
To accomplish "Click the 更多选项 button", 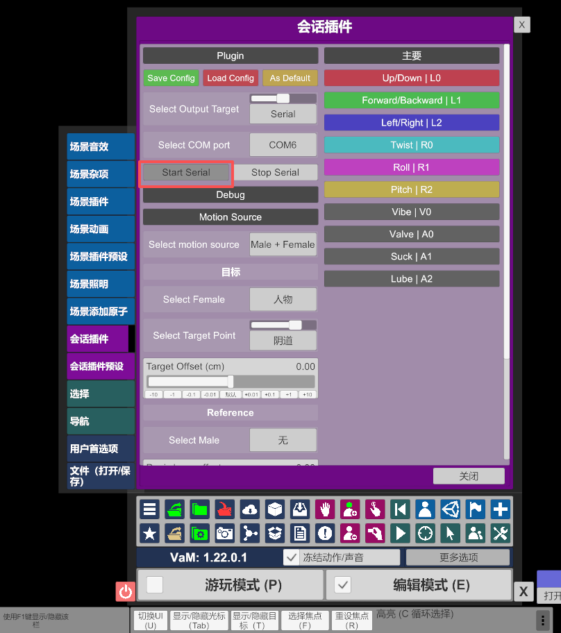I will click(x=458, y=557).
